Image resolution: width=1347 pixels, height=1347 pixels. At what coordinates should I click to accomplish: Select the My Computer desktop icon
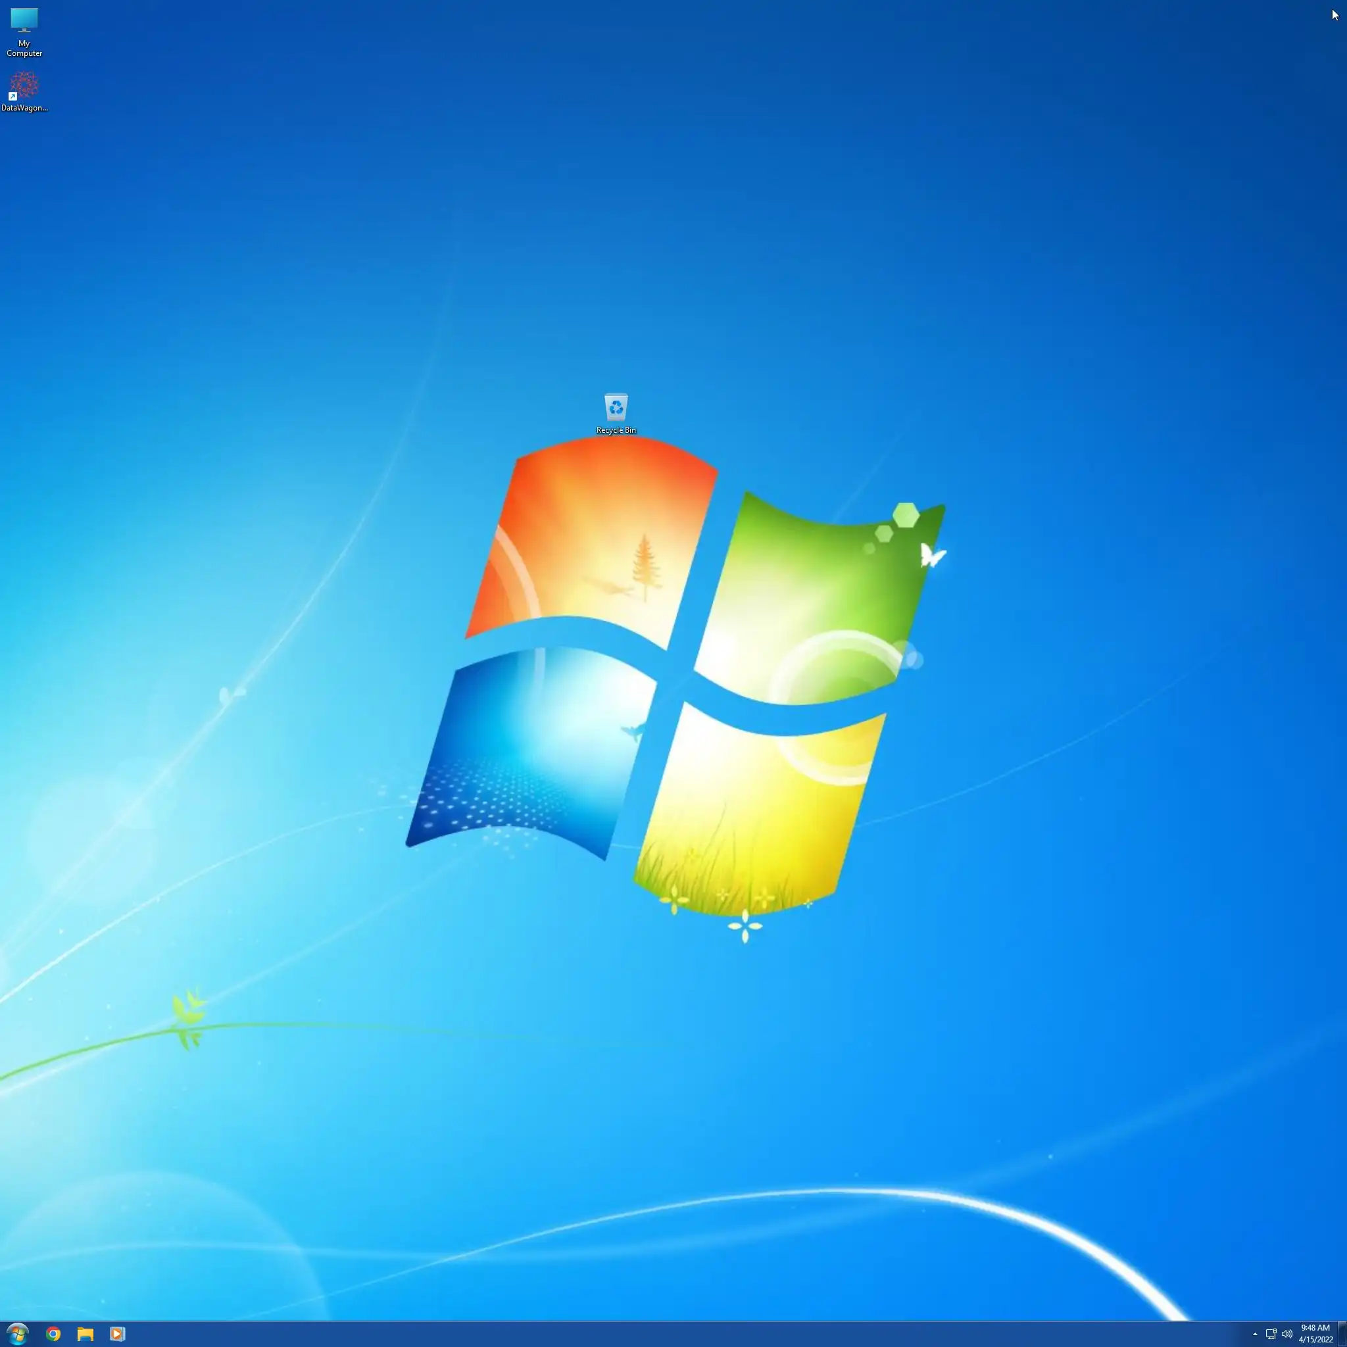coord(24,20)
